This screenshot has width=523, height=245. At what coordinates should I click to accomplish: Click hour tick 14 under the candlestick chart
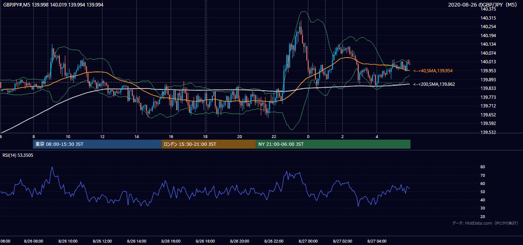click(136, 136)
